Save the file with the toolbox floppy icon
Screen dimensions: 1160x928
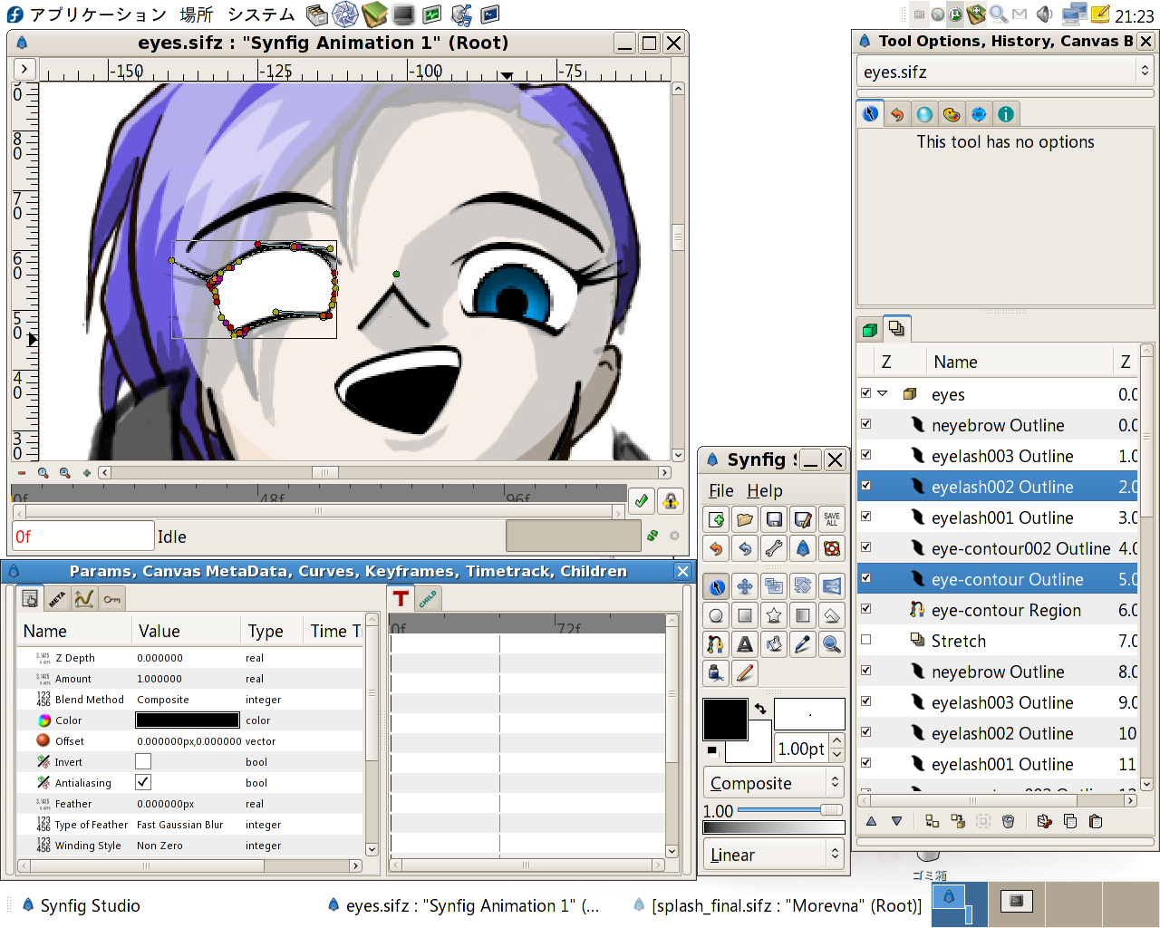tap(774, 519)
